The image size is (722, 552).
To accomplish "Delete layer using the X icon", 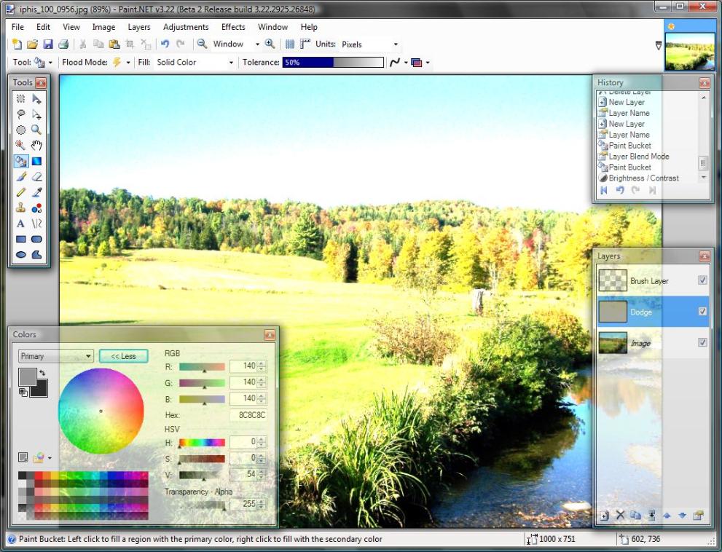I will point(620,516).
